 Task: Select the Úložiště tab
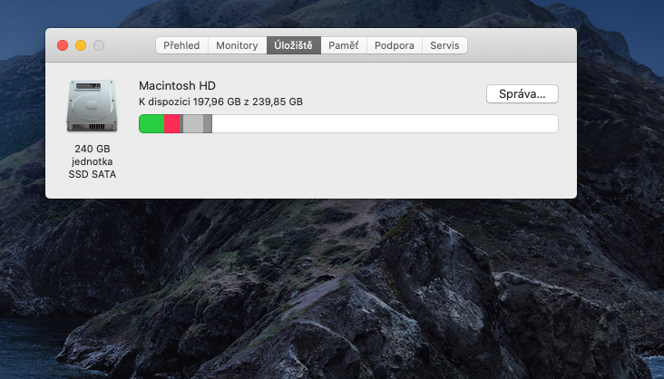coord(293,45)
